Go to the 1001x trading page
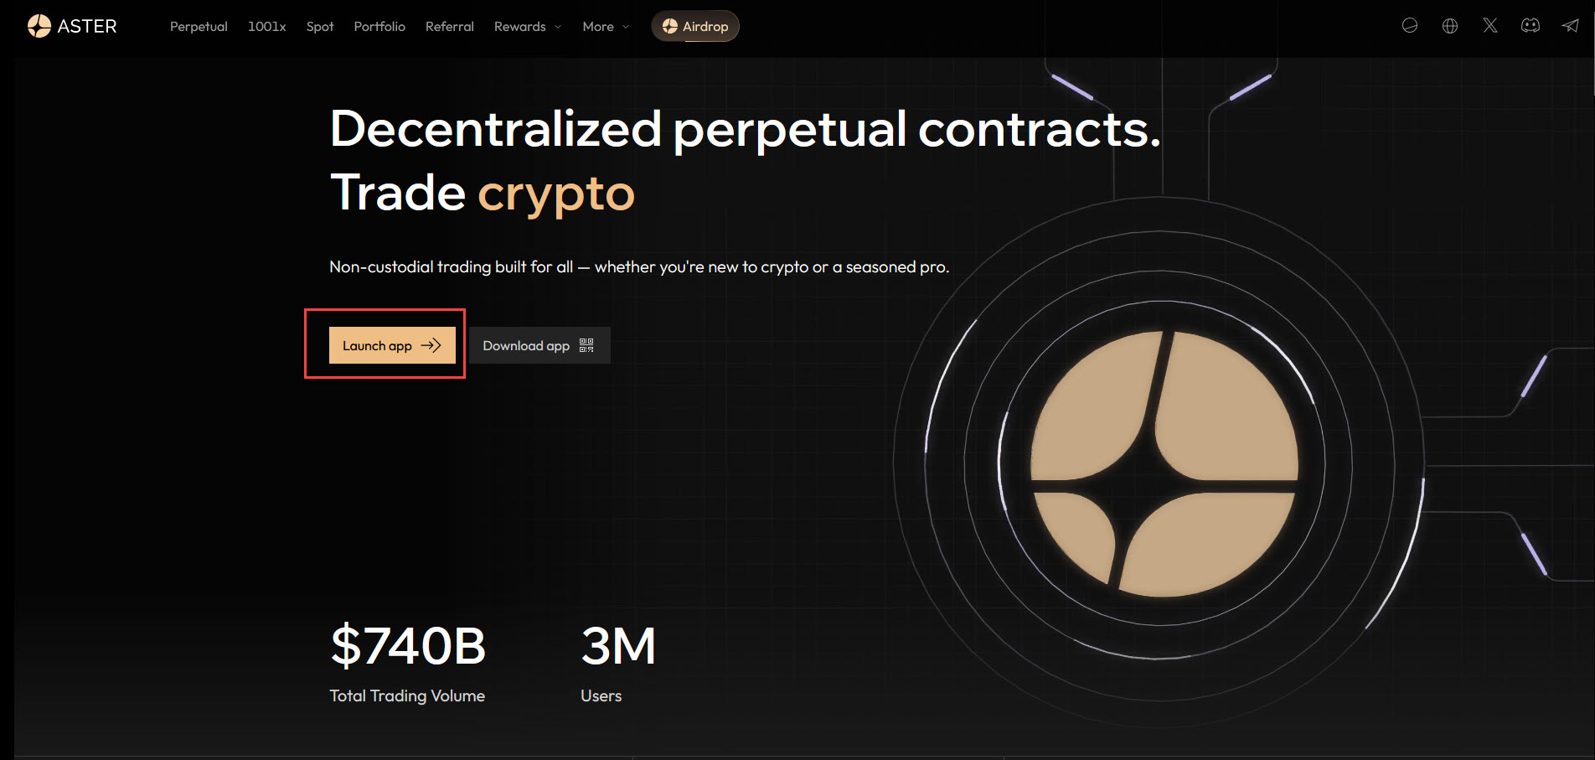Image resolution: width=1595 pixels, height=760 pixels. [266, 27]
